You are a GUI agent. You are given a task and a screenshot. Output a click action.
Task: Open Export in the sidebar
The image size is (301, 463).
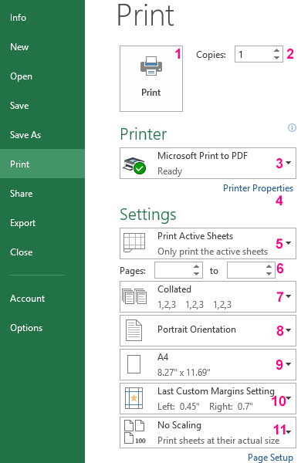click(42, 223)
